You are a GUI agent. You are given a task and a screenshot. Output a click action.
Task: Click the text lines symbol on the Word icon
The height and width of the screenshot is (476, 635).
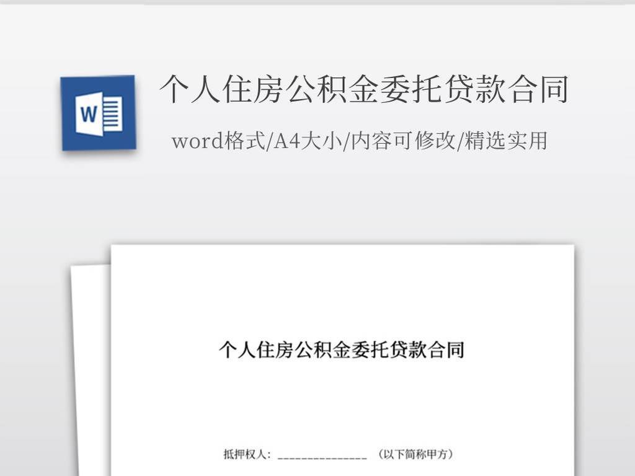coord(112,113)
